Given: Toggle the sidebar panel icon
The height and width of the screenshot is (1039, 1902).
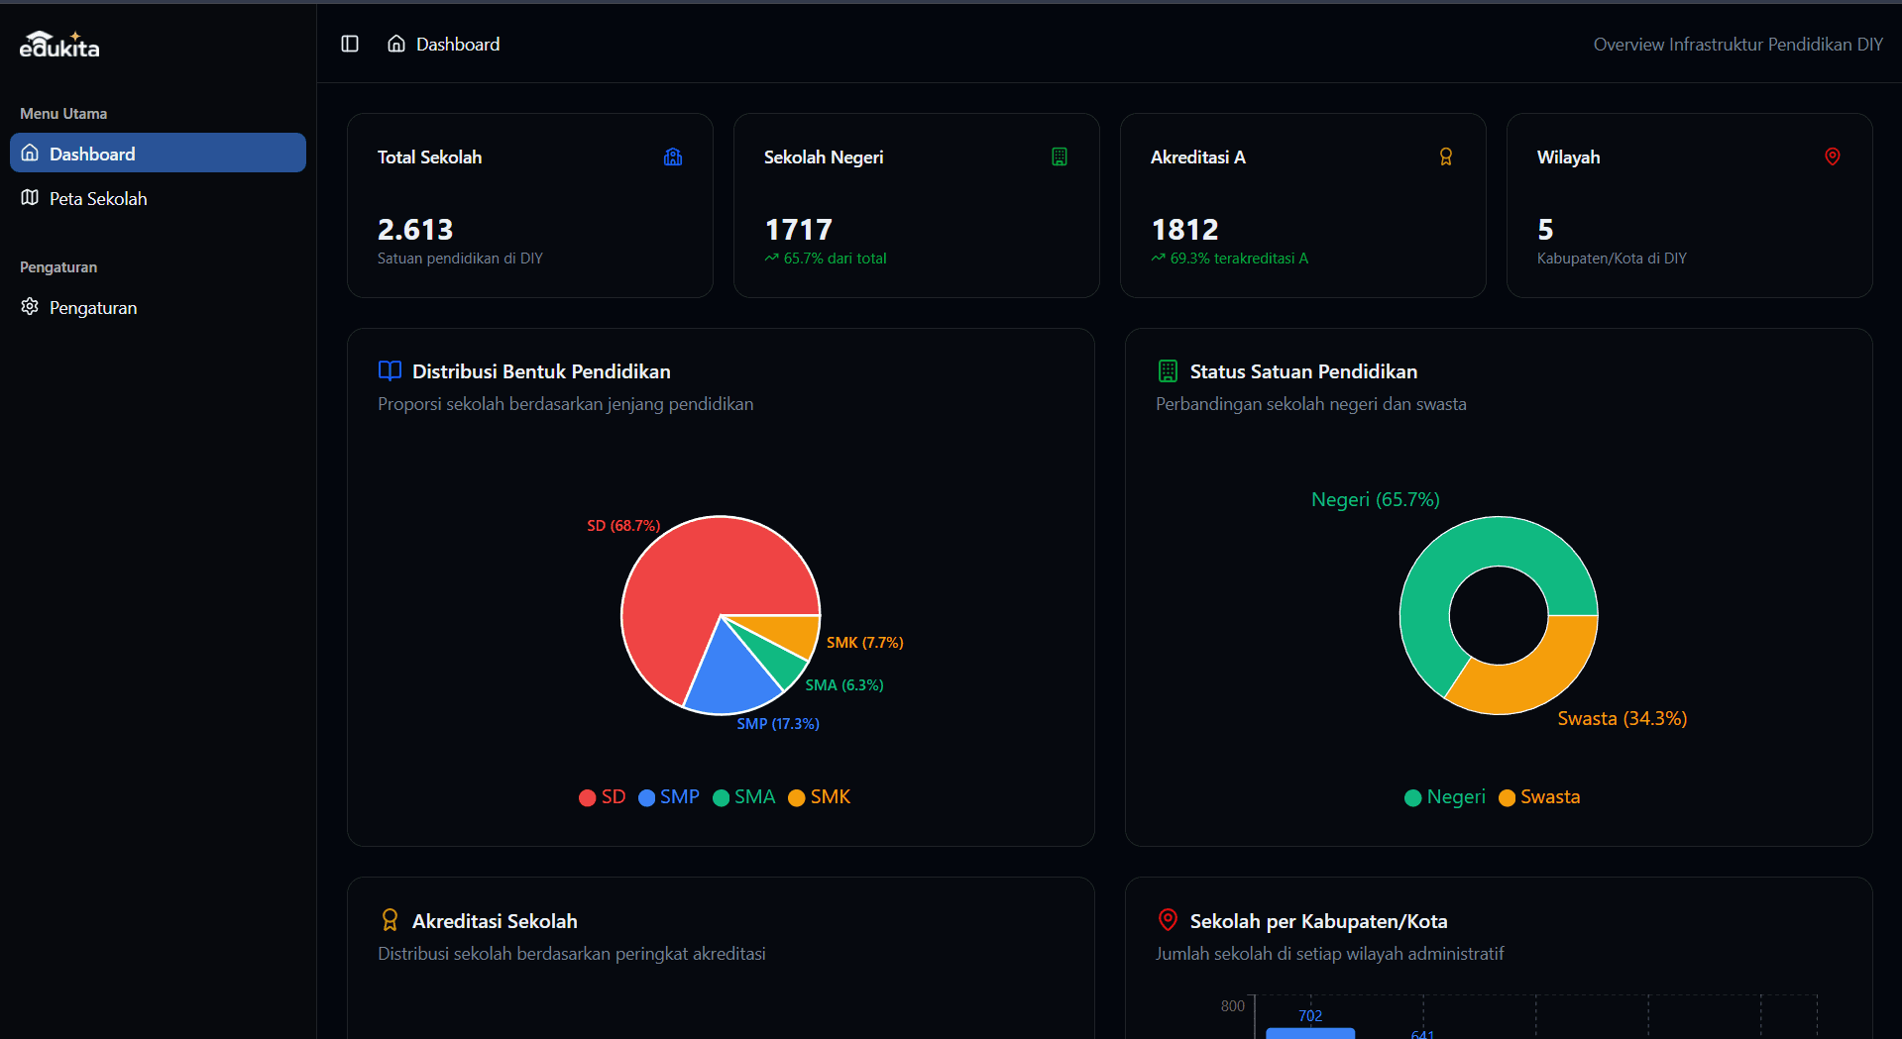Looking at the screenshot, I should click(350, 44).
